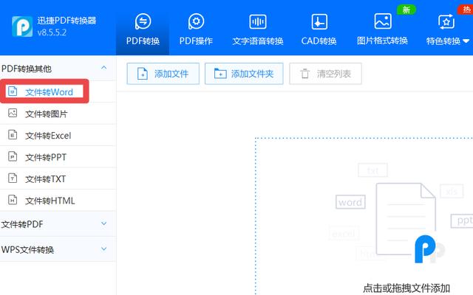The image size is (473, 295).
Task: Click the 文件转Word document icon
Action: tap(13, 91)
